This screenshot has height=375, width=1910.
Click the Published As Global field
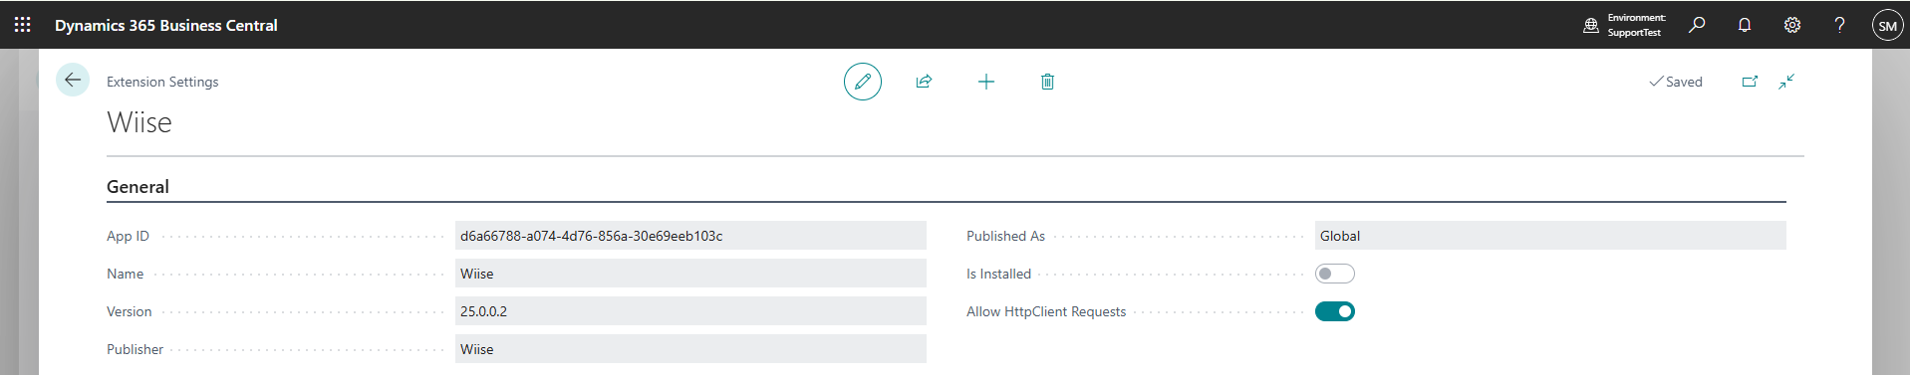tap(1550, 236)
